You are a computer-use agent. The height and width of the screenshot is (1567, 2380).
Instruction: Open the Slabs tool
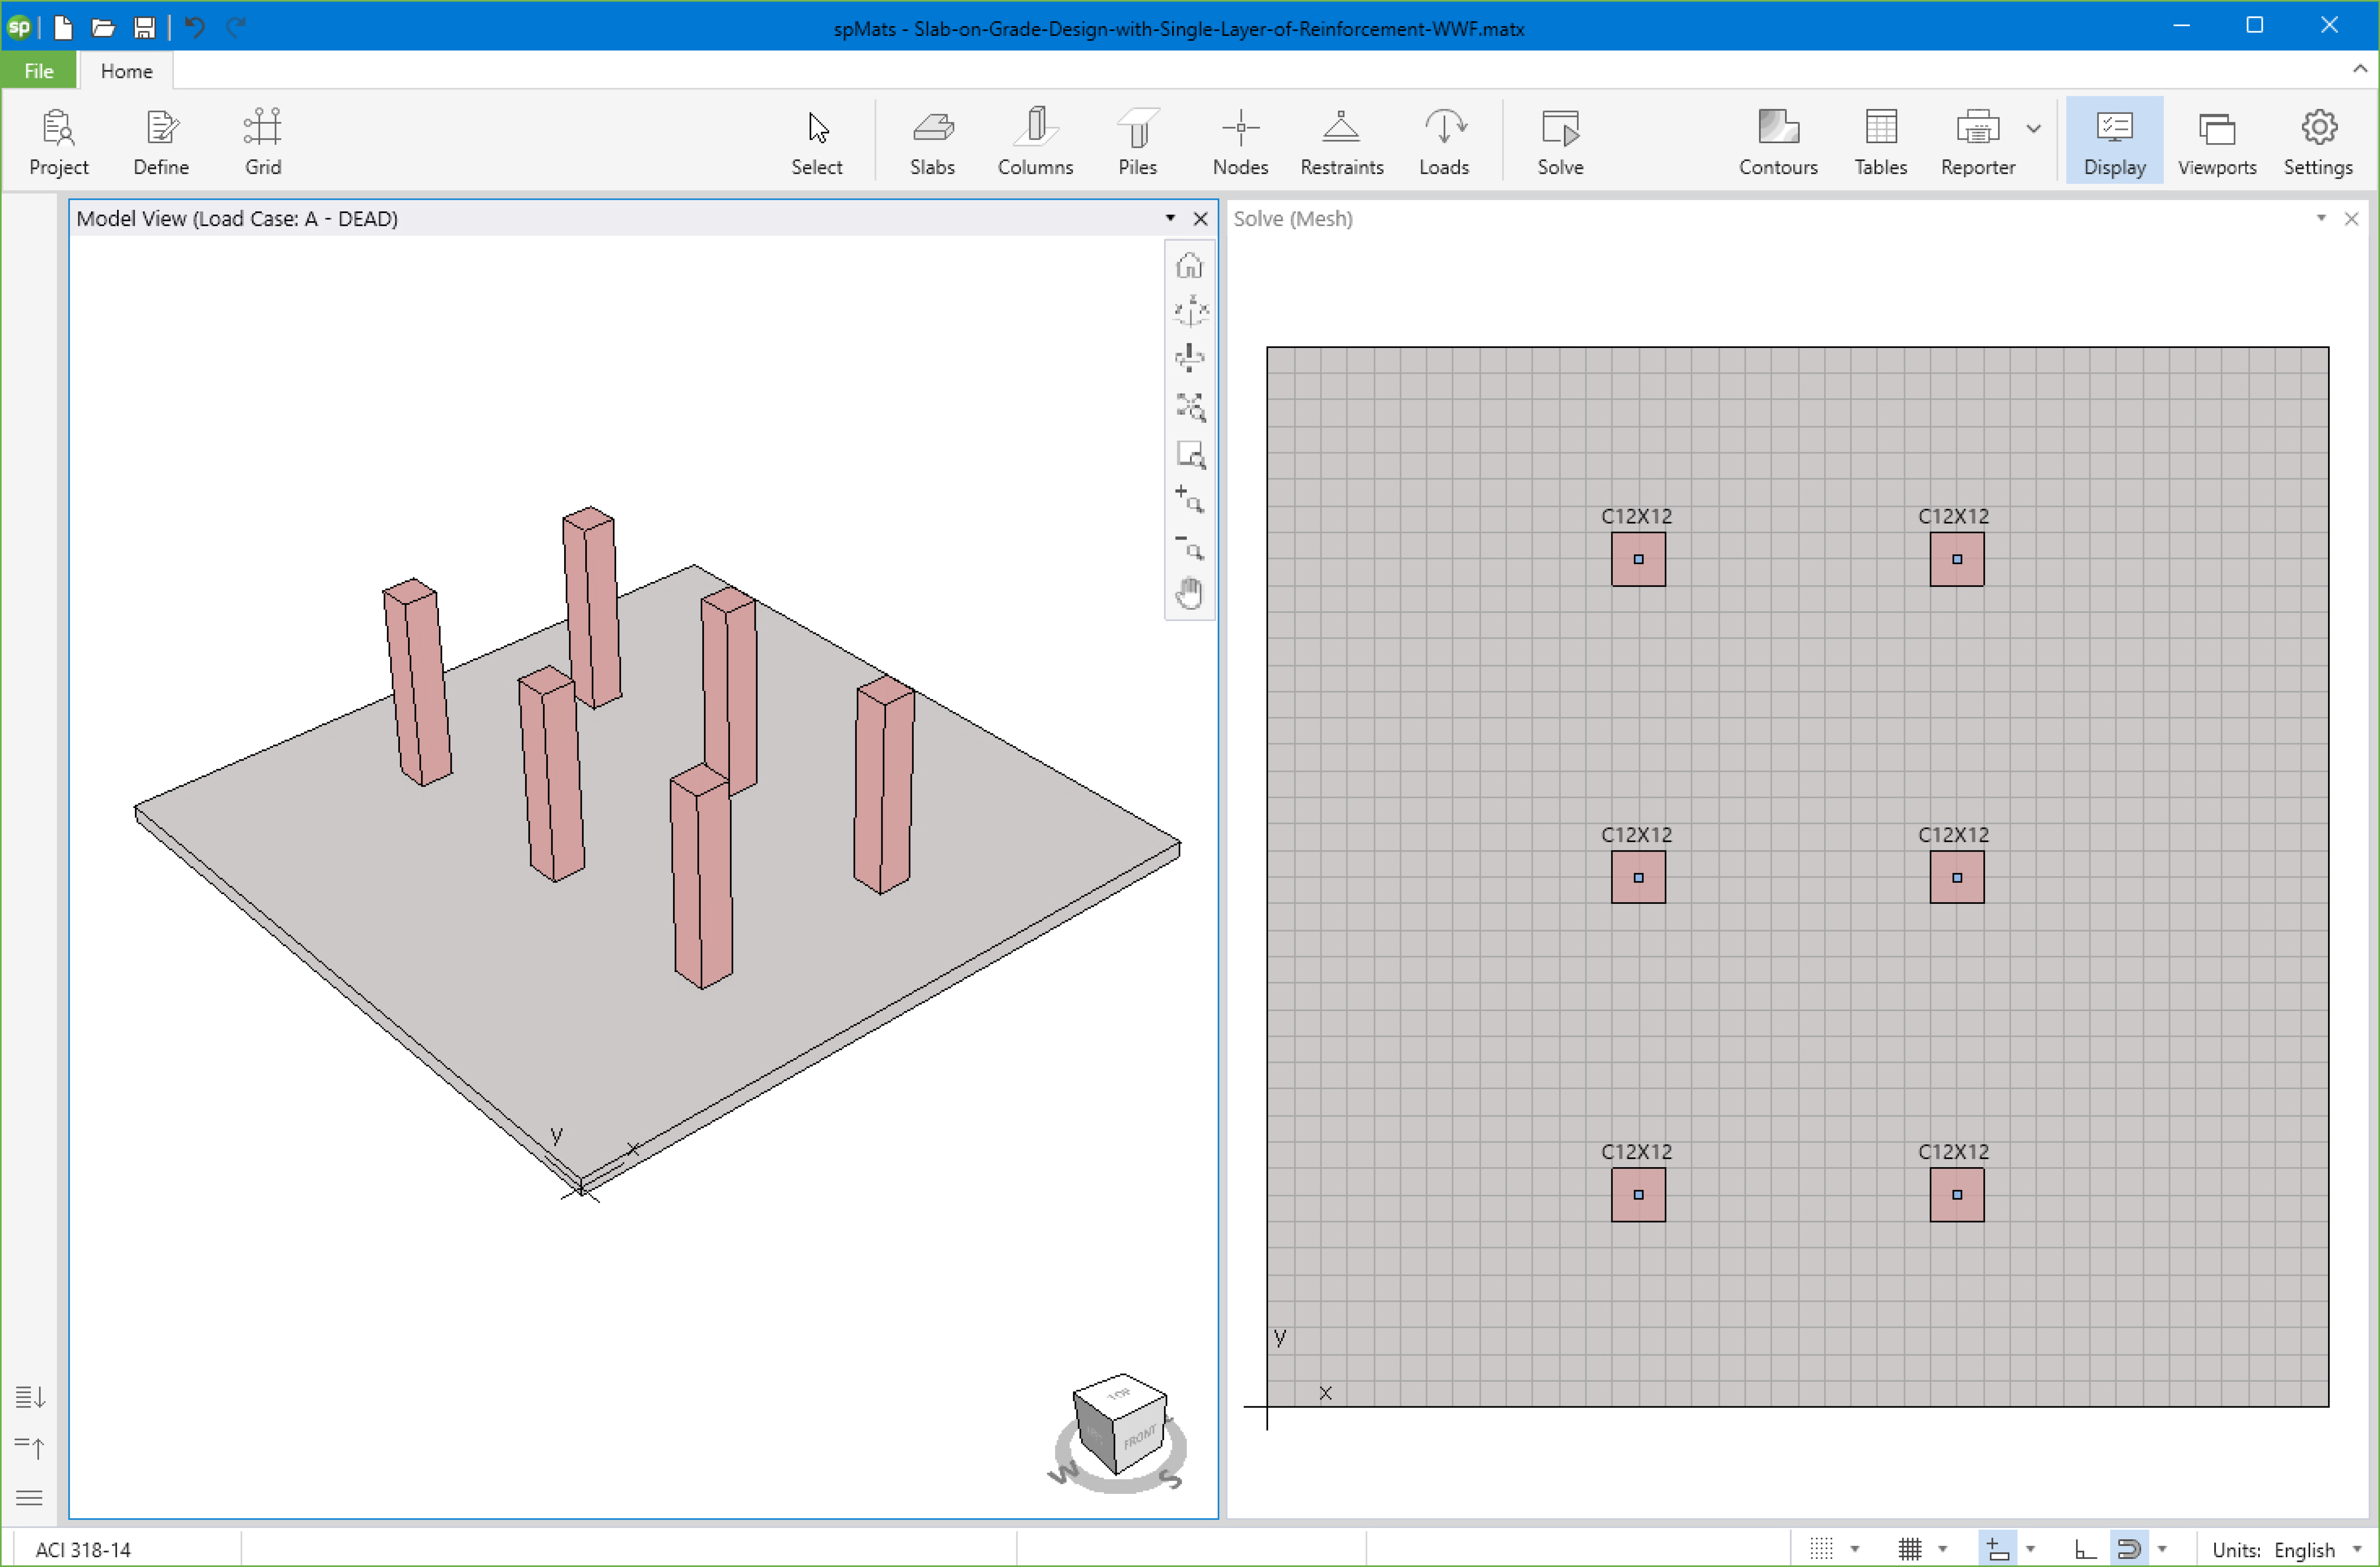(932, 141)
